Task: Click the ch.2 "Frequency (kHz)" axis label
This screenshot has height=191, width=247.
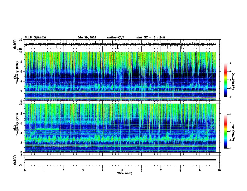Action: point(17,124)
